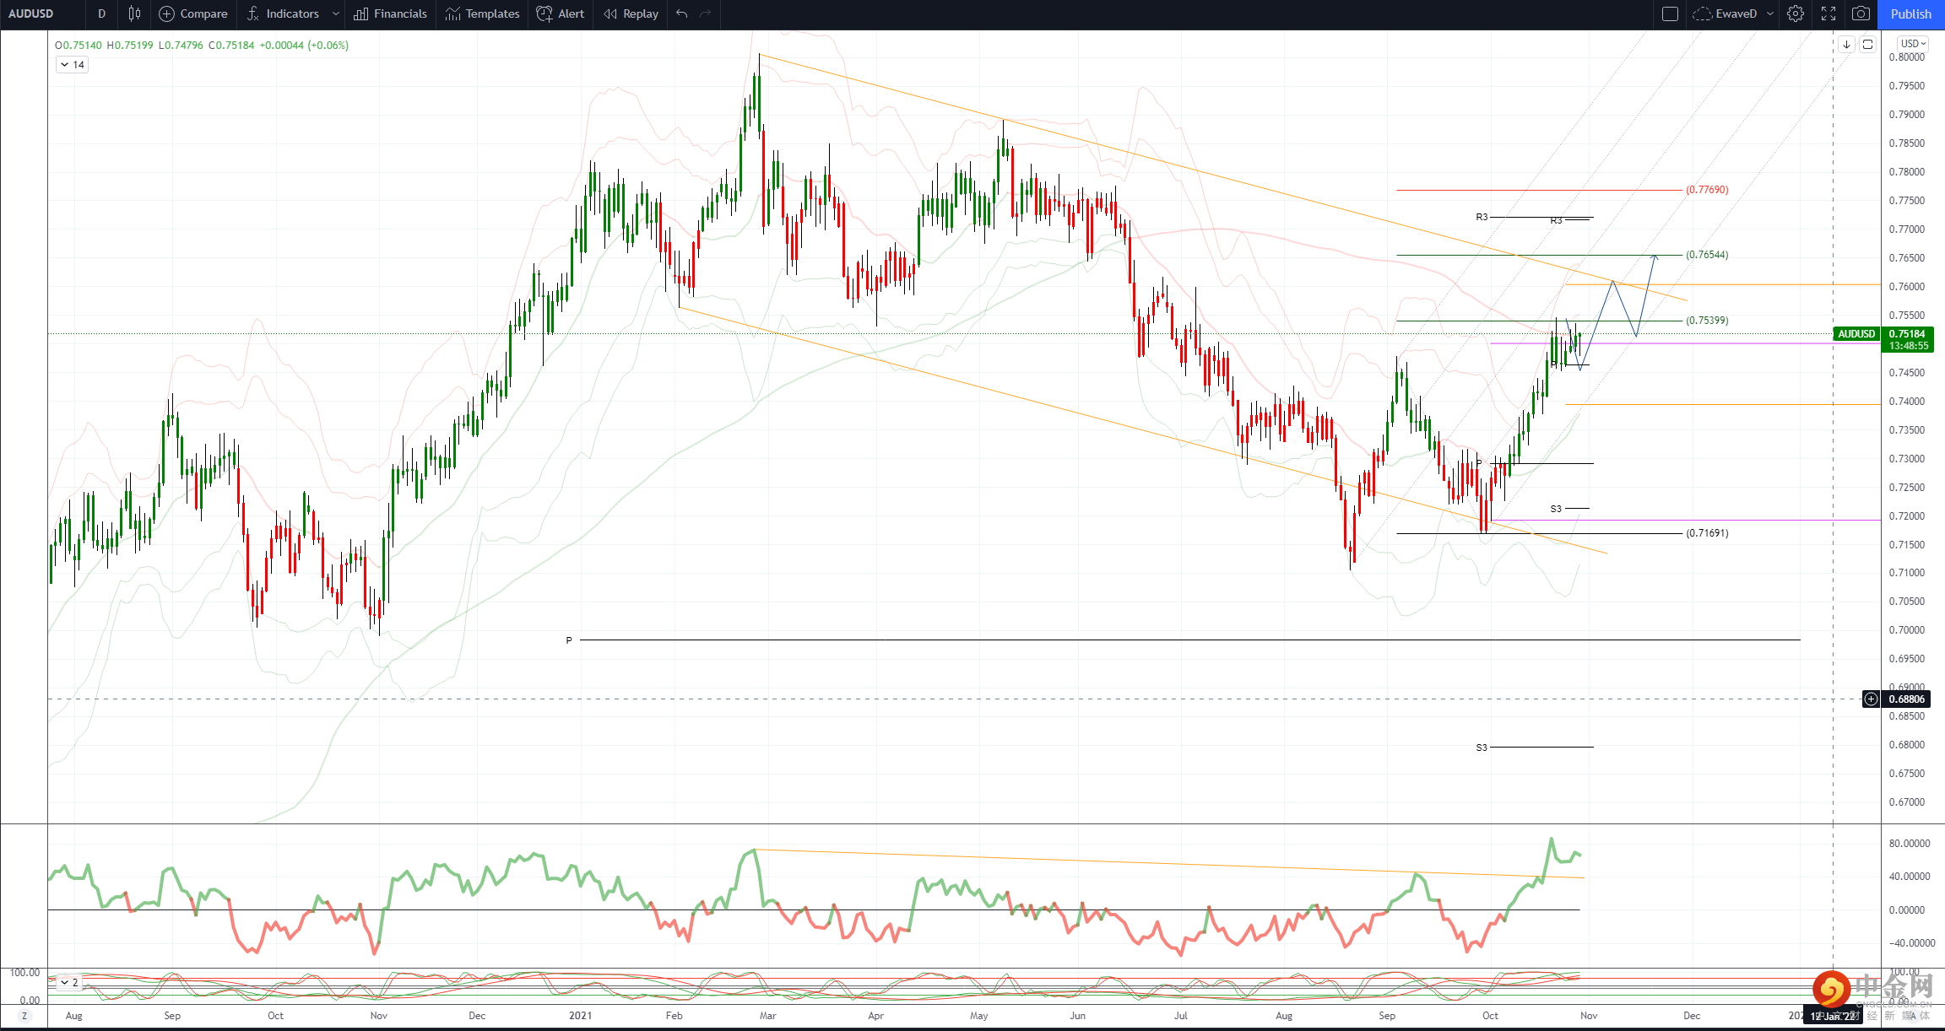
Task: Open the candlestick chart style selector
Action: 134,13
